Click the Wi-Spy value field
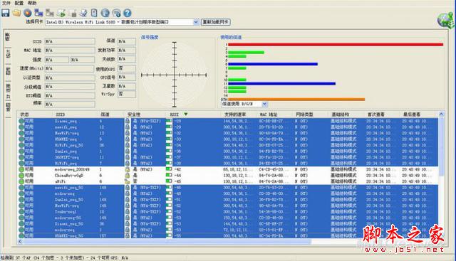Viewport: 456px width, 261px height. point(127,94)
